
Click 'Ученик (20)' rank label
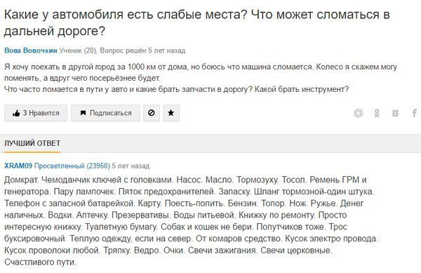(x=79, y=51)
